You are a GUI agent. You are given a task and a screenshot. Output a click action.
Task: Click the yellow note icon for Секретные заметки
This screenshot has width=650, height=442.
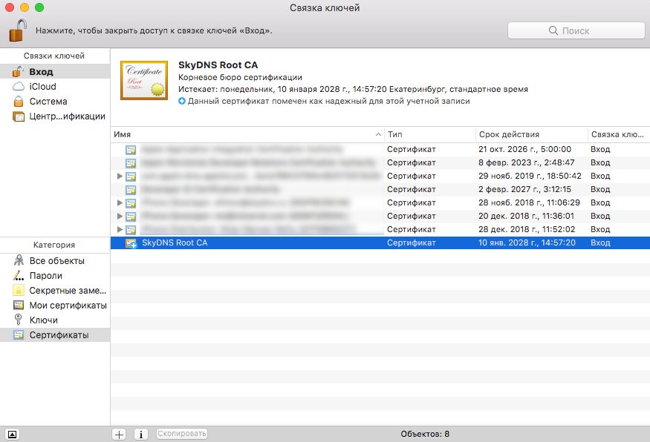(x=19, y=290)
